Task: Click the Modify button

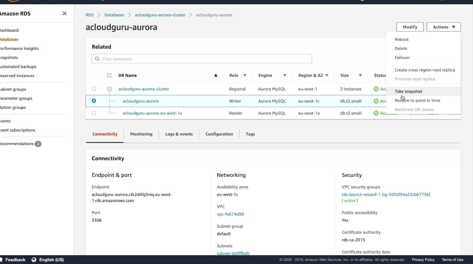Action: pos(410,27)
